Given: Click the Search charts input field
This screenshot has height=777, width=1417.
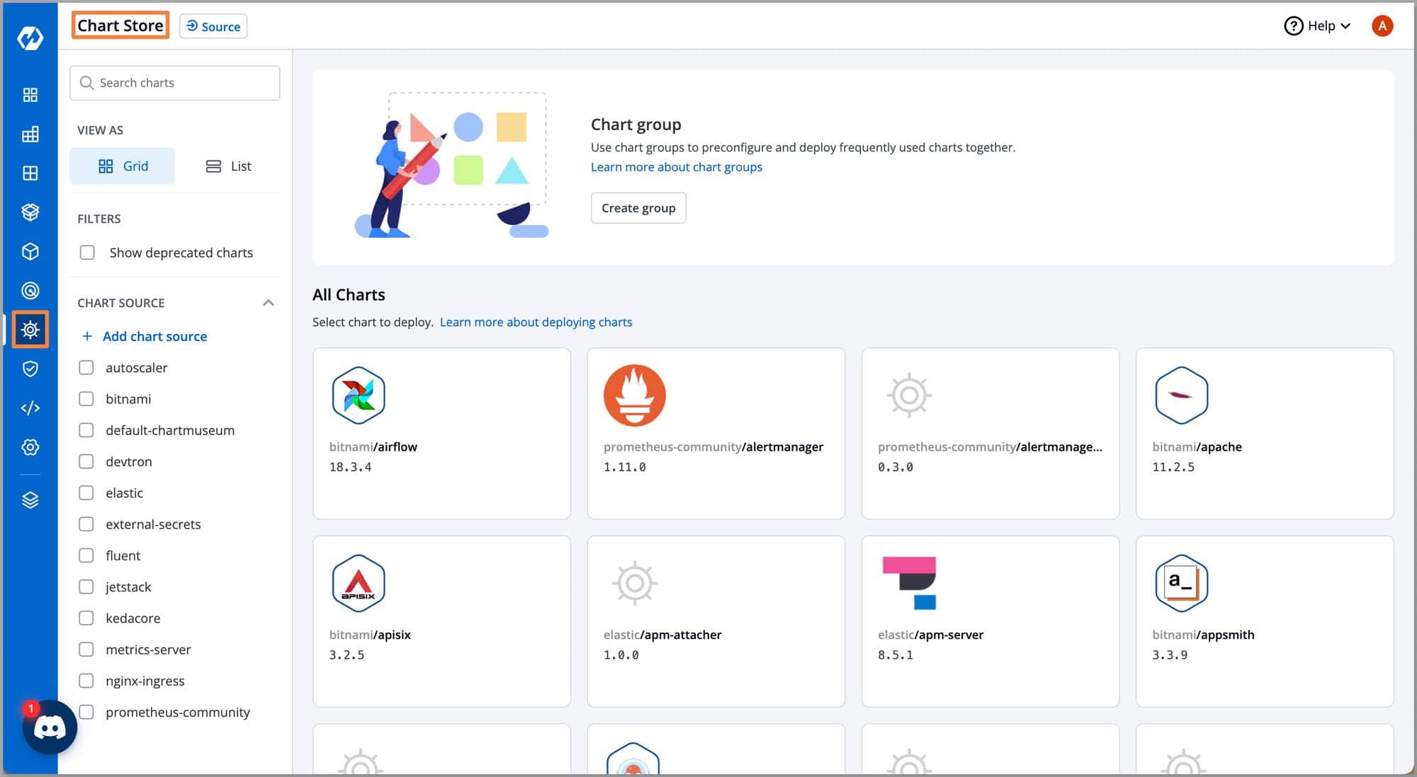Looking at the screenshot, I should pyautogui.click(x=175, y=81).
